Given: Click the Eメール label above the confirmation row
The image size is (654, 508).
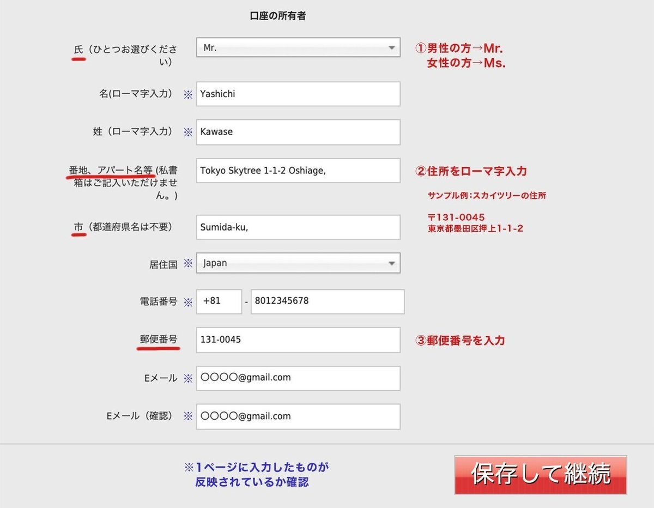Looking at the screenshot, I should tap(161, 378).
